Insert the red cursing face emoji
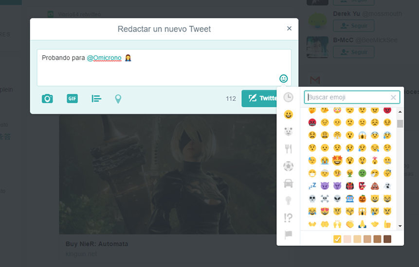Viewport: 419px width, 267px height. coord(312,122)
